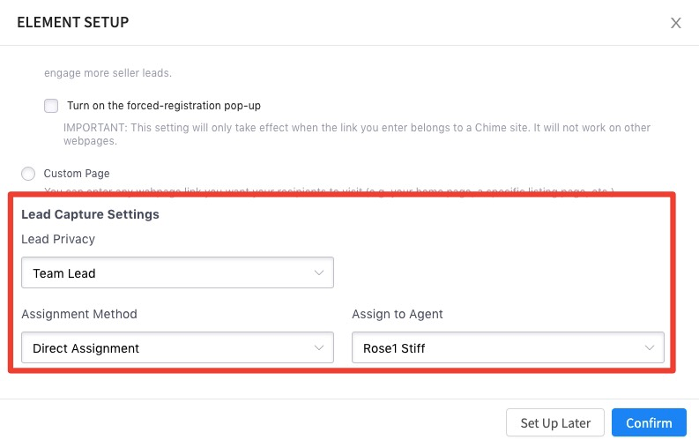Close the Element Setup dialog
Screen dimensions: 699x440
(x=676, y=23)
